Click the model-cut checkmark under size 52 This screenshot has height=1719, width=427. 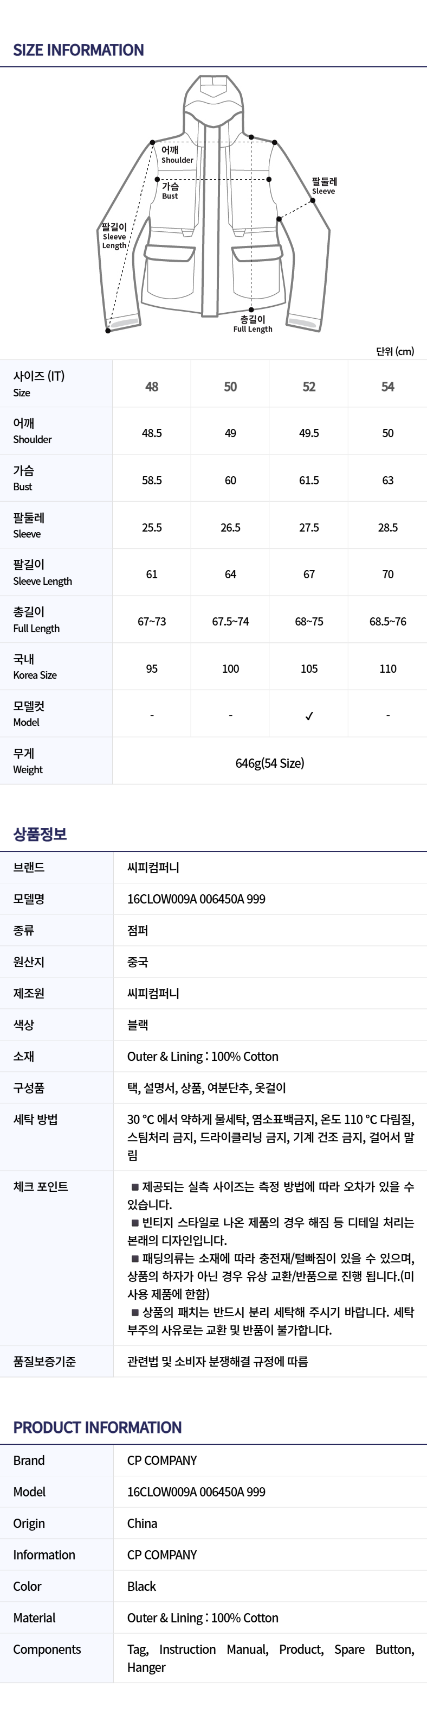309,716
